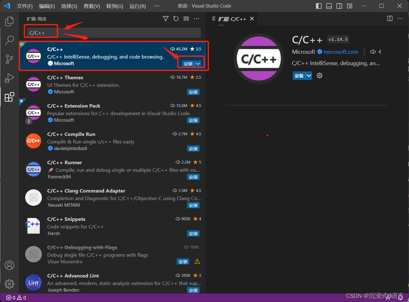
Task: Filter extensions with the funnel icon
Action: 166,19
